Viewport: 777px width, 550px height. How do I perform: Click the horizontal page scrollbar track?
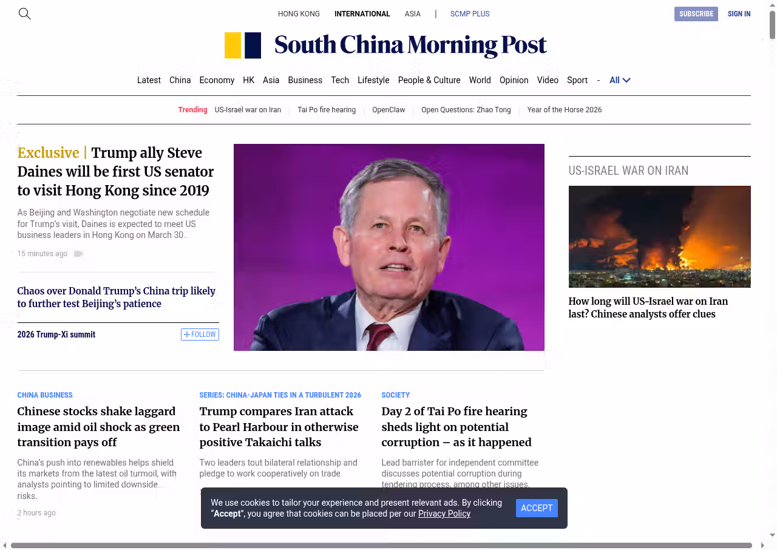point(381,545)
